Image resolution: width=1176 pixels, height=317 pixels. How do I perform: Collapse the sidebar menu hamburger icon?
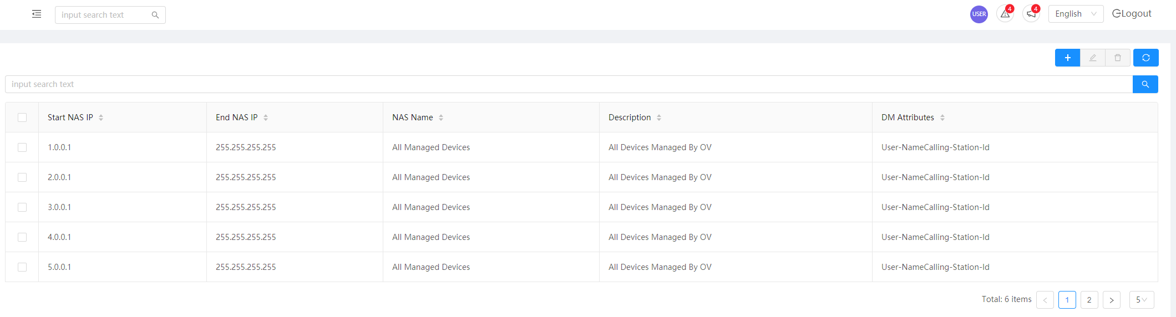(x=37, y=14)
